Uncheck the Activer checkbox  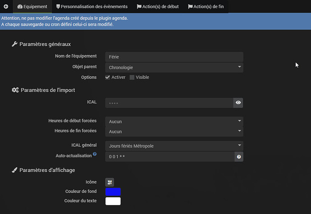click(108, 77)
